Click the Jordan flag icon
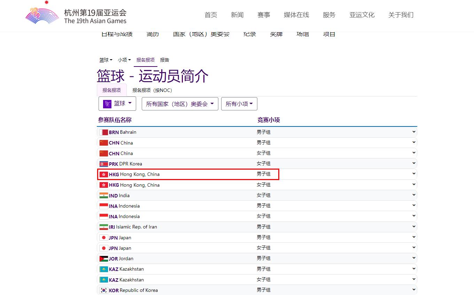Image resolution: width=474 pixels, height=295 pixels. pyautogui.click(x=104, y=258)
